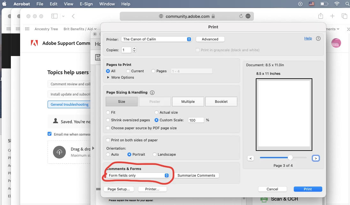The image size is (350, 205).
Task: Click the Copies stepper arrows
Action: tap(134, 50)
